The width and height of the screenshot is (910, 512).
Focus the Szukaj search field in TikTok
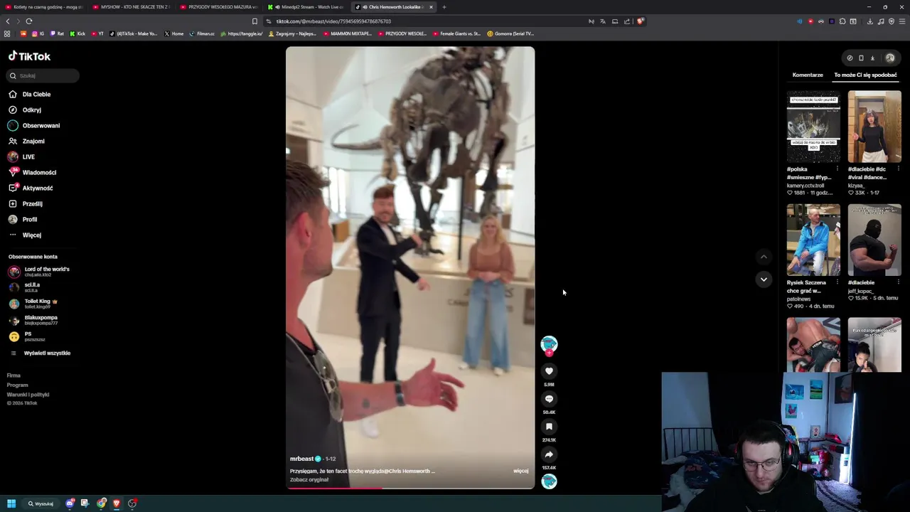[x=43, y=75]
